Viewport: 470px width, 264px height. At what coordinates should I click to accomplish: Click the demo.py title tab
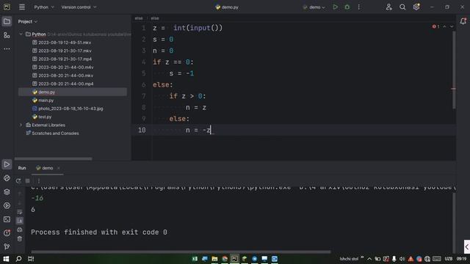tap(227, 7)
